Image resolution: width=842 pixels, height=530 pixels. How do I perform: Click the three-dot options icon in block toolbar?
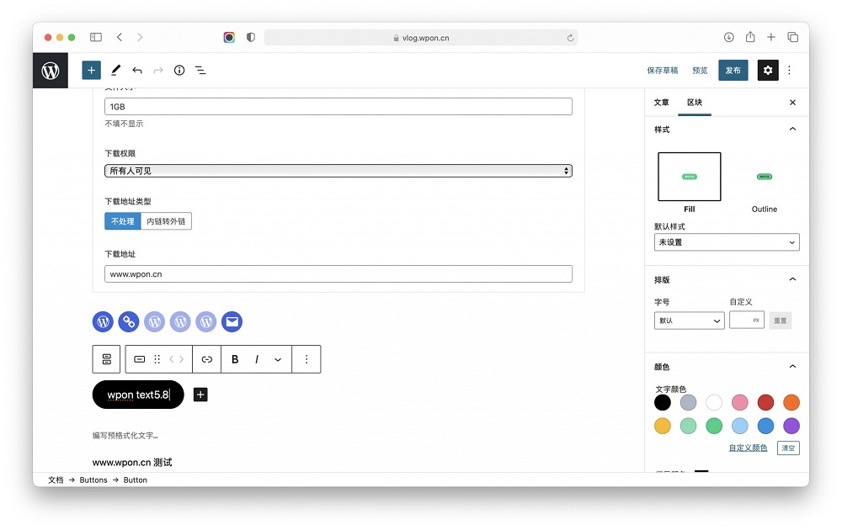(x=306, y=359)
